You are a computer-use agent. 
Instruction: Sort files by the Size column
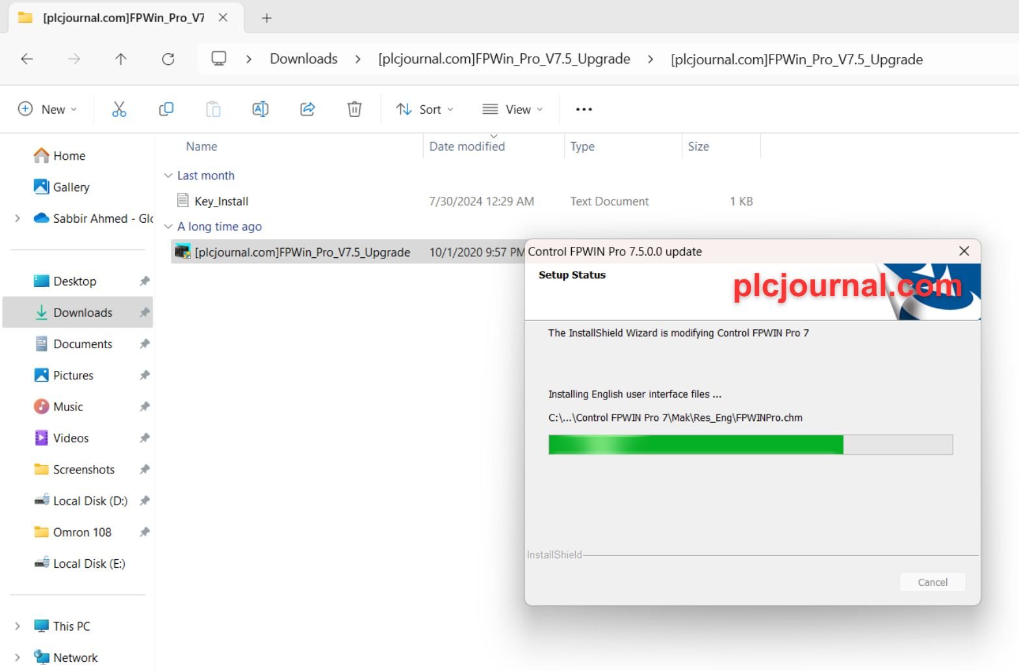pyautogui.click(x=699, y=147)
